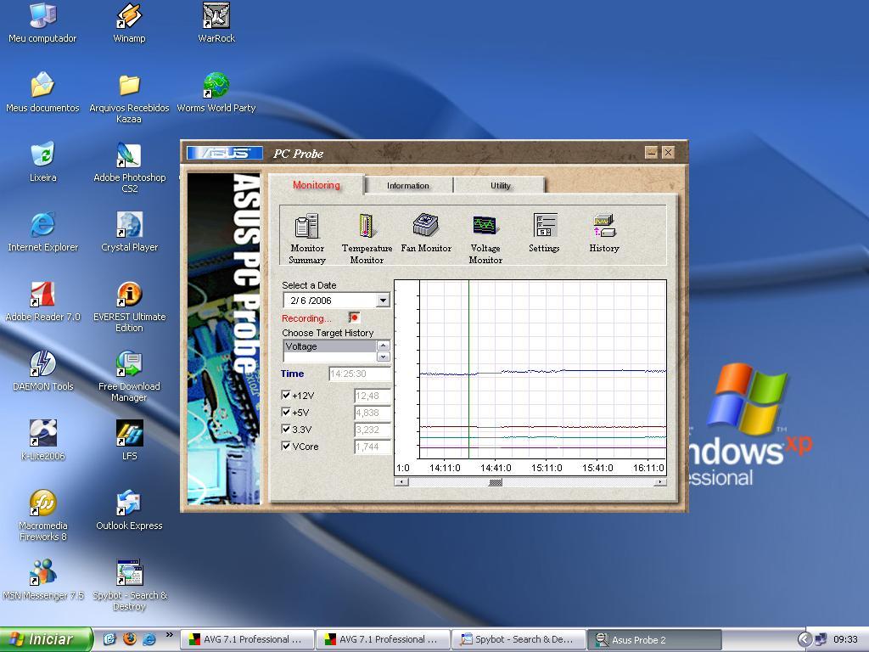Click the chart scrollbar left arrow
869x652 pixels.
point(401,482)
